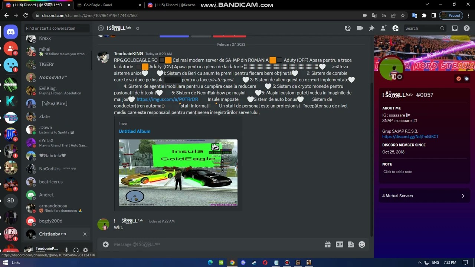
Task: Open Discord home direct messages button
Action: coord(11,32)
